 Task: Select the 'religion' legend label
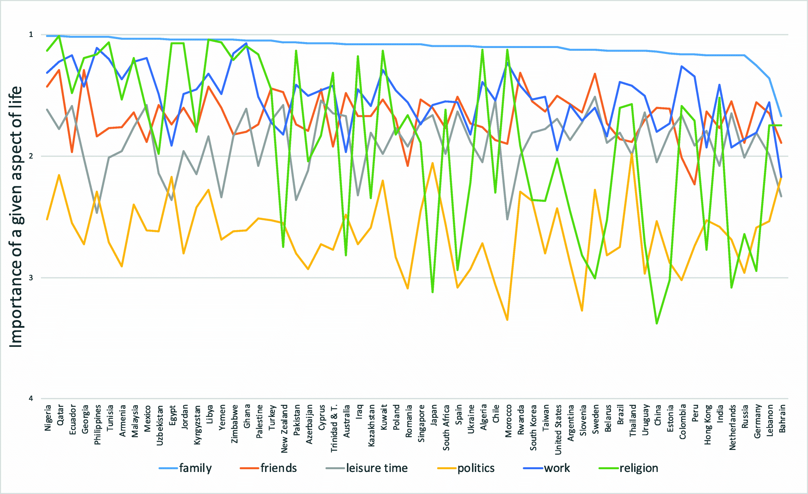pyautogui.click(x=639, y=468)
